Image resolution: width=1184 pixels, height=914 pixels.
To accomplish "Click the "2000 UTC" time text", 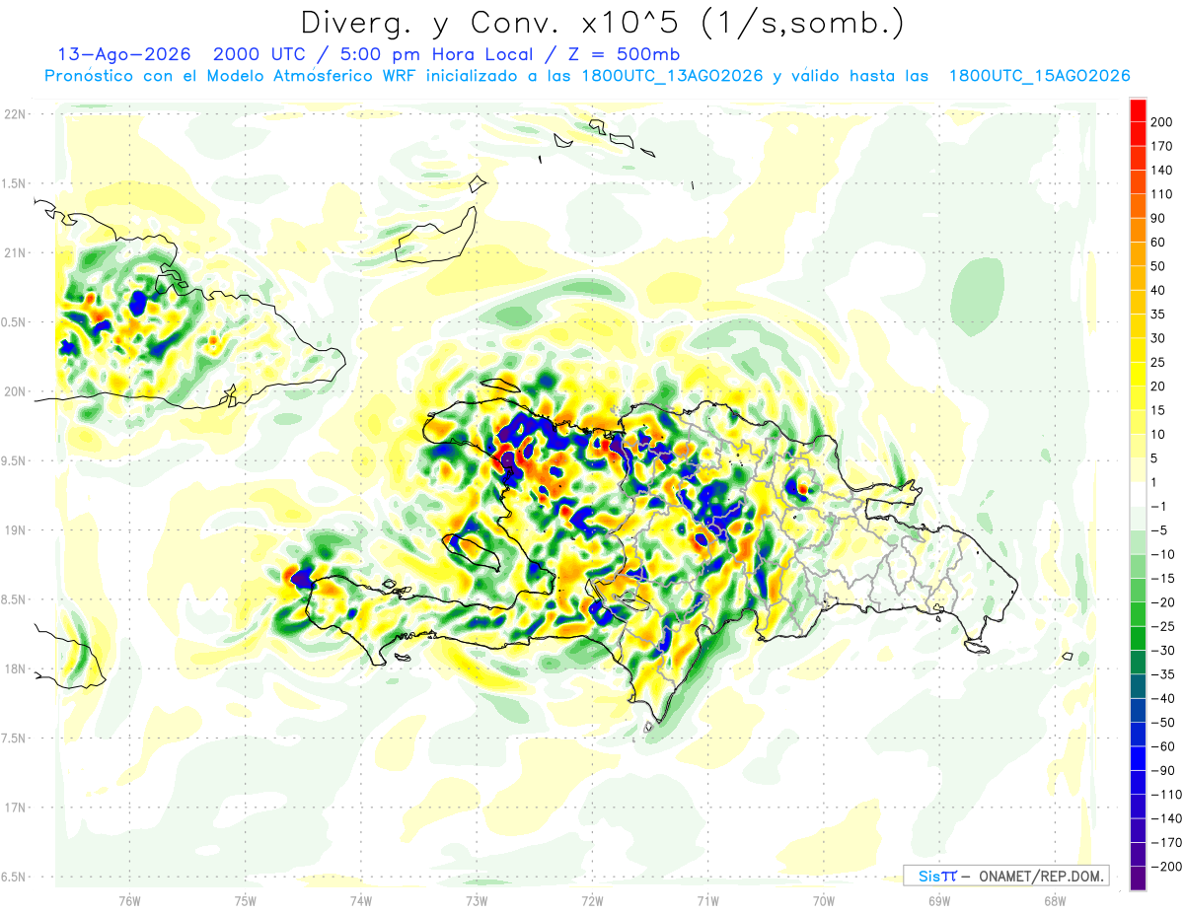I will pos(258,53).
